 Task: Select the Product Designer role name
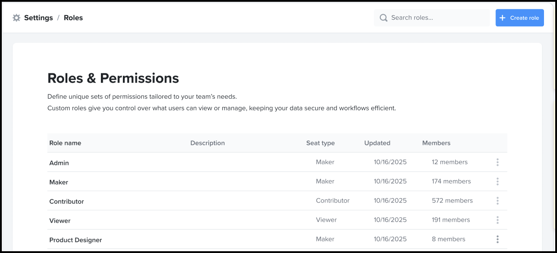[x=76, y=240]
